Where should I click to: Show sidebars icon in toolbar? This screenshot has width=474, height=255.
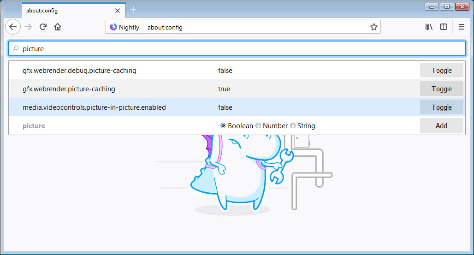pos(444,27)
